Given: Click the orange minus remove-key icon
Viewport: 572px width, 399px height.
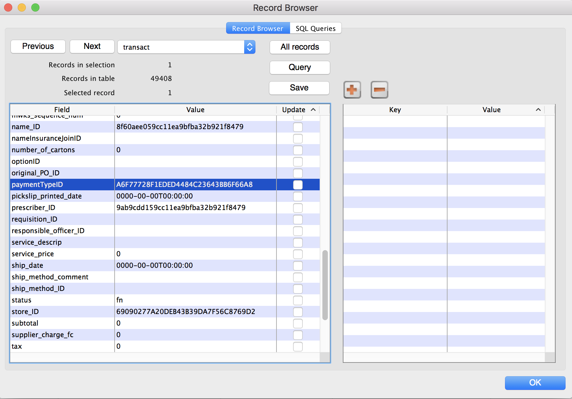Looking at the screenshot, I should click(x=379, y=90).
